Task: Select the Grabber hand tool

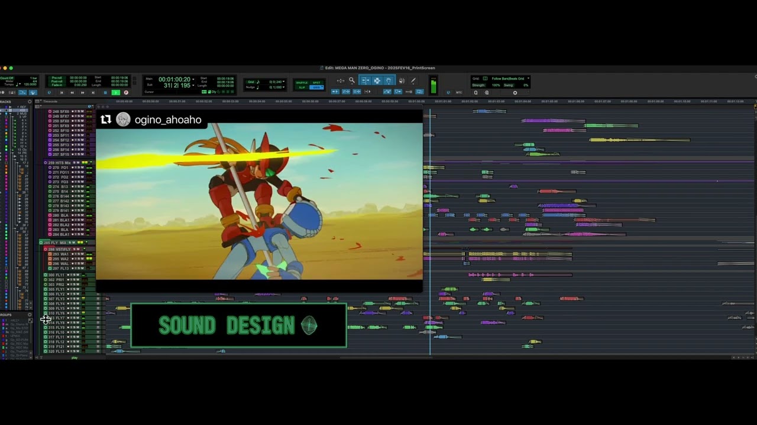Action: 389,80
